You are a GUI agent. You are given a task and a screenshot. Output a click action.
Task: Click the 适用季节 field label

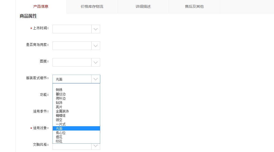click(41, 111)
